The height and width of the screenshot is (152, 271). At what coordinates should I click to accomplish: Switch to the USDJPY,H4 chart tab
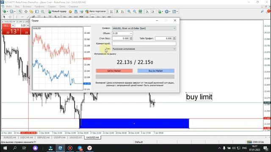tap(59, 138)
